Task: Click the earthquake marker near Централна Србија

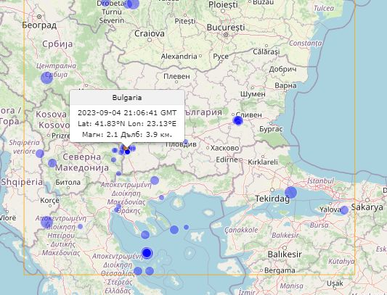Action: click(x=46, y=78)
